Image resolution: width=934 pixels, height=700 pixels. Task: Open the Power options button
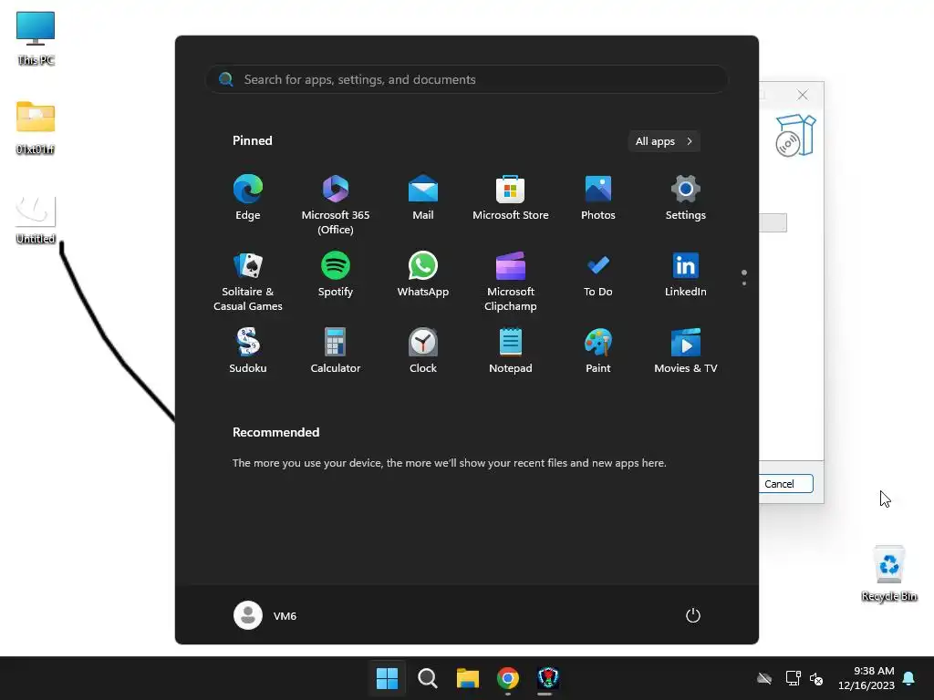tap(693, 615)
